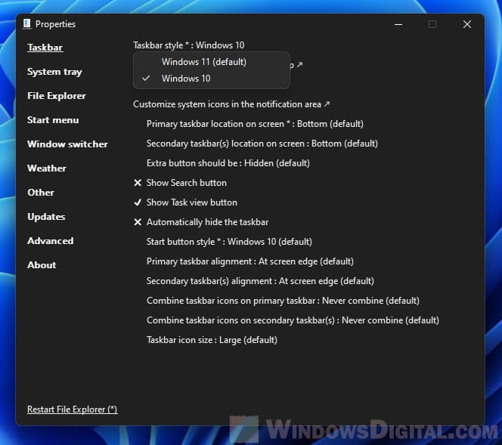
Task: Choose Windows 11 (default) taskbar style
Action: 212,62
